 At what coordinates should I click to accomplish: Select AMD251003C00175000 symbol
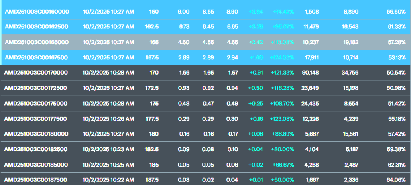point(36,104)
